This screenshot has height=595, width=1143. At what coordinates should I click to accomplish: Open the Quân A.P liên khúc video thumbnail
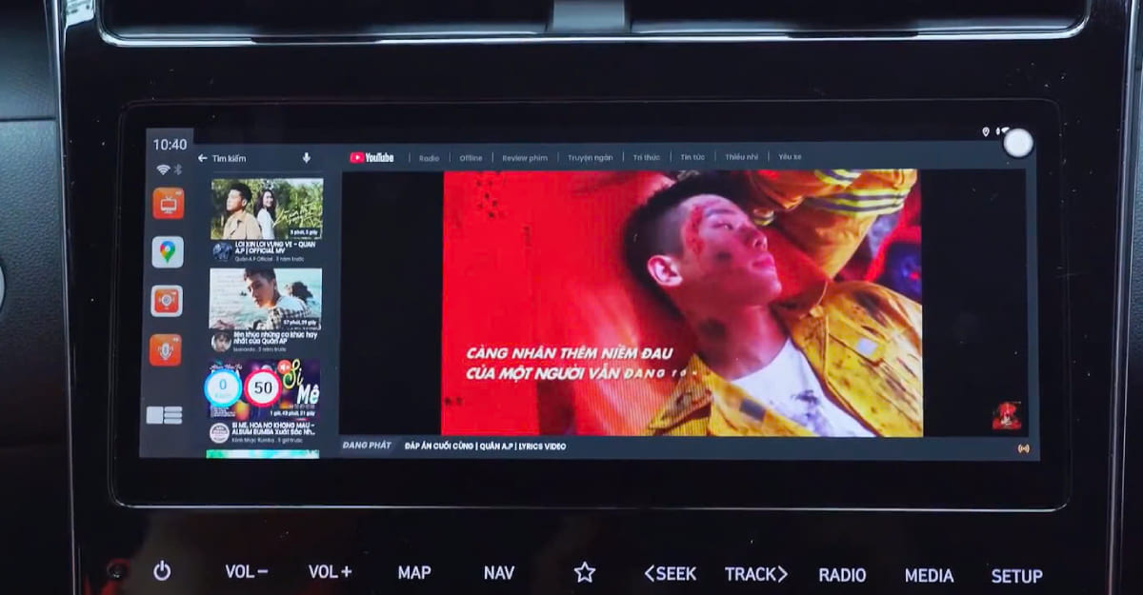pyautogui.click(x=266, y=298)
